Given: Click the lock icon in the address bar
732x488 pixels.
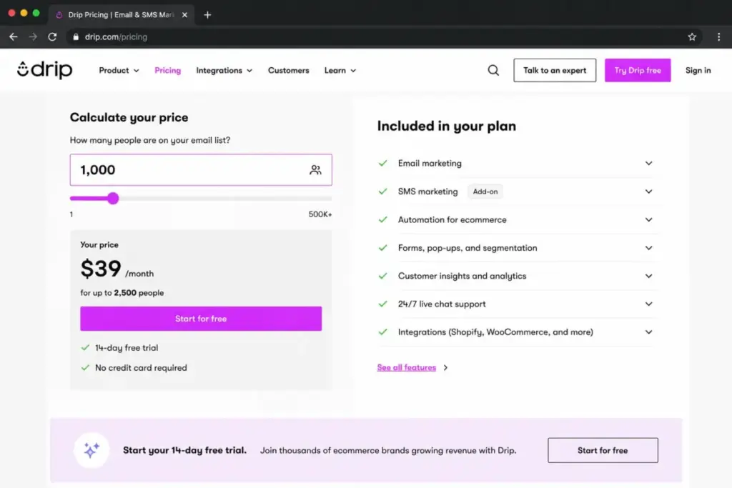Looking at the screenshot, I should (76, 37).
